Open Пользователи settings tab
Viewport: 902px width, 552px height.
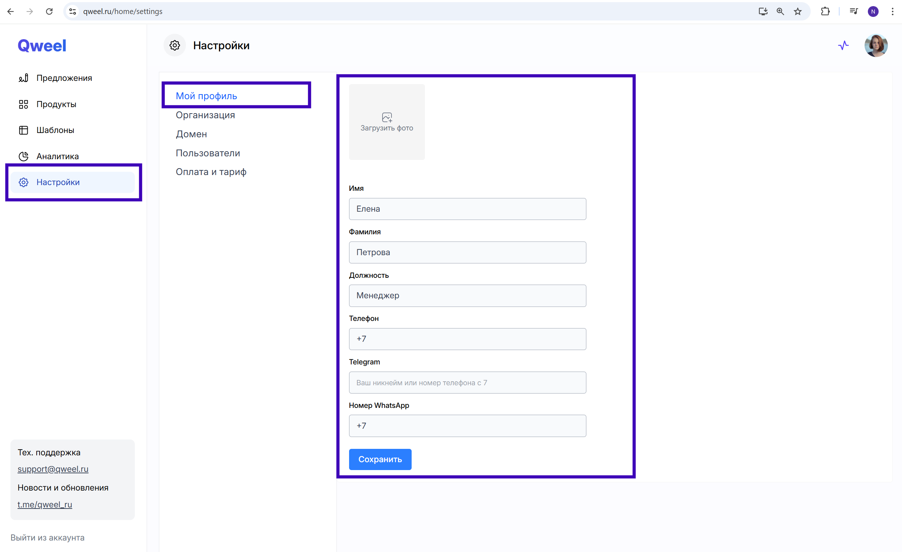coord(207,153)
